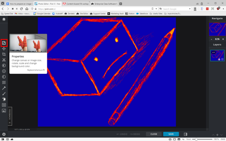Viewport: 226px width, 141px height.
Task: Select the Arrange move tool
Action: coord(4,49)
